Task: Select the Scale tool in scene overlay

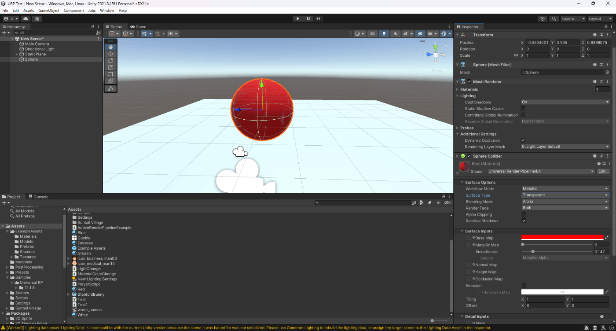Action: point(110,67)
